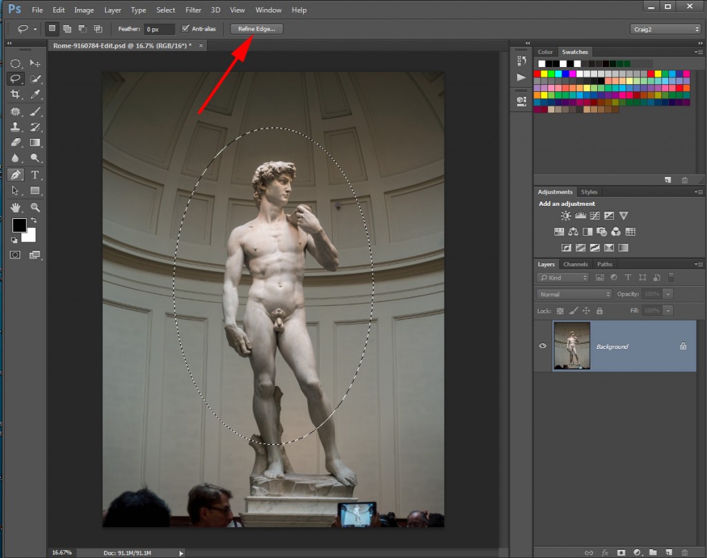The width and height of the screenshot is (707, 558).
Task: Select the Quick Selection tool
Action: pos(35,79)
